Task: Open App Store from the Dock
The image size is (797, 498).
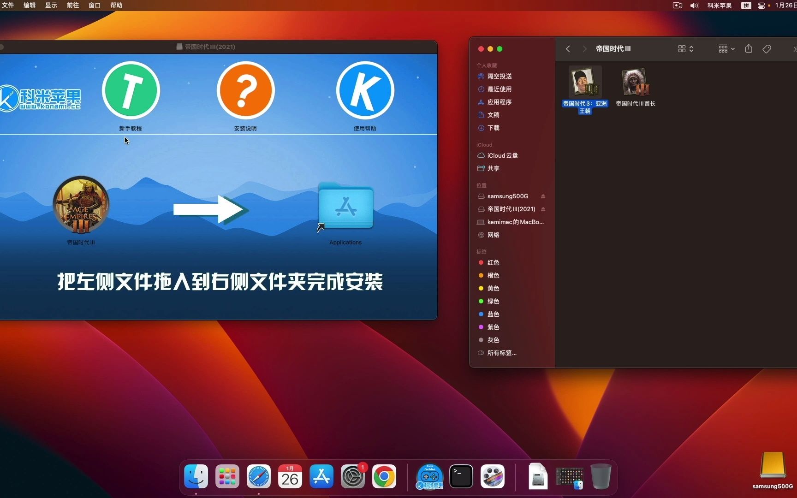Action: (x=321, y=476)
